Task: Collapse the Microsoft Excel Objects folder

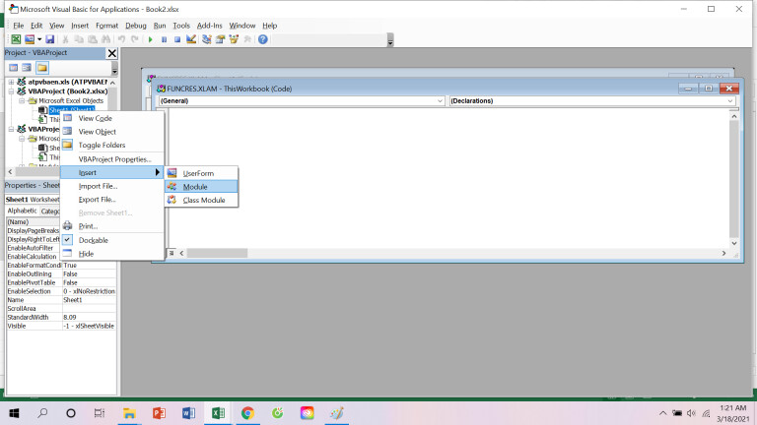Action: pos(22,100)
